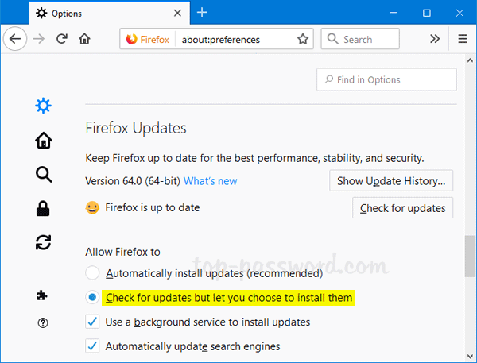Image resolution: width=477 pixels, height=363 pixels.
Task: Click the Find in Options field
Action: coord(386,79)
